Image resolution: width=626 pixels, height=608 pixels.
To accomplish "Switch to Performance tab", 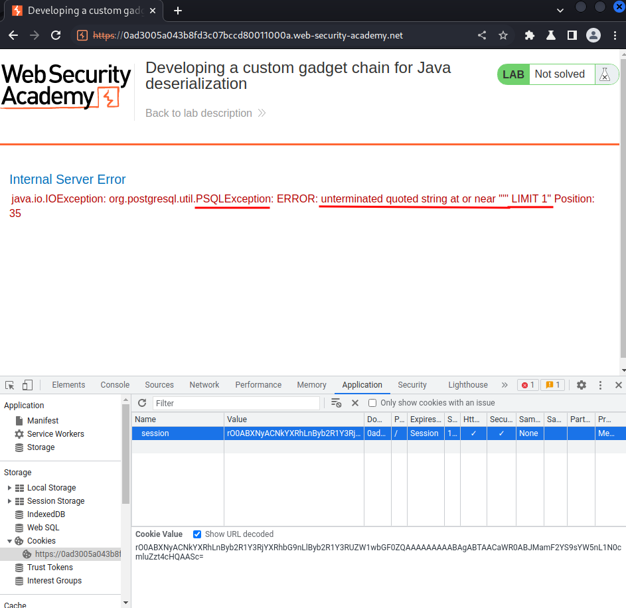I will 258,385.
